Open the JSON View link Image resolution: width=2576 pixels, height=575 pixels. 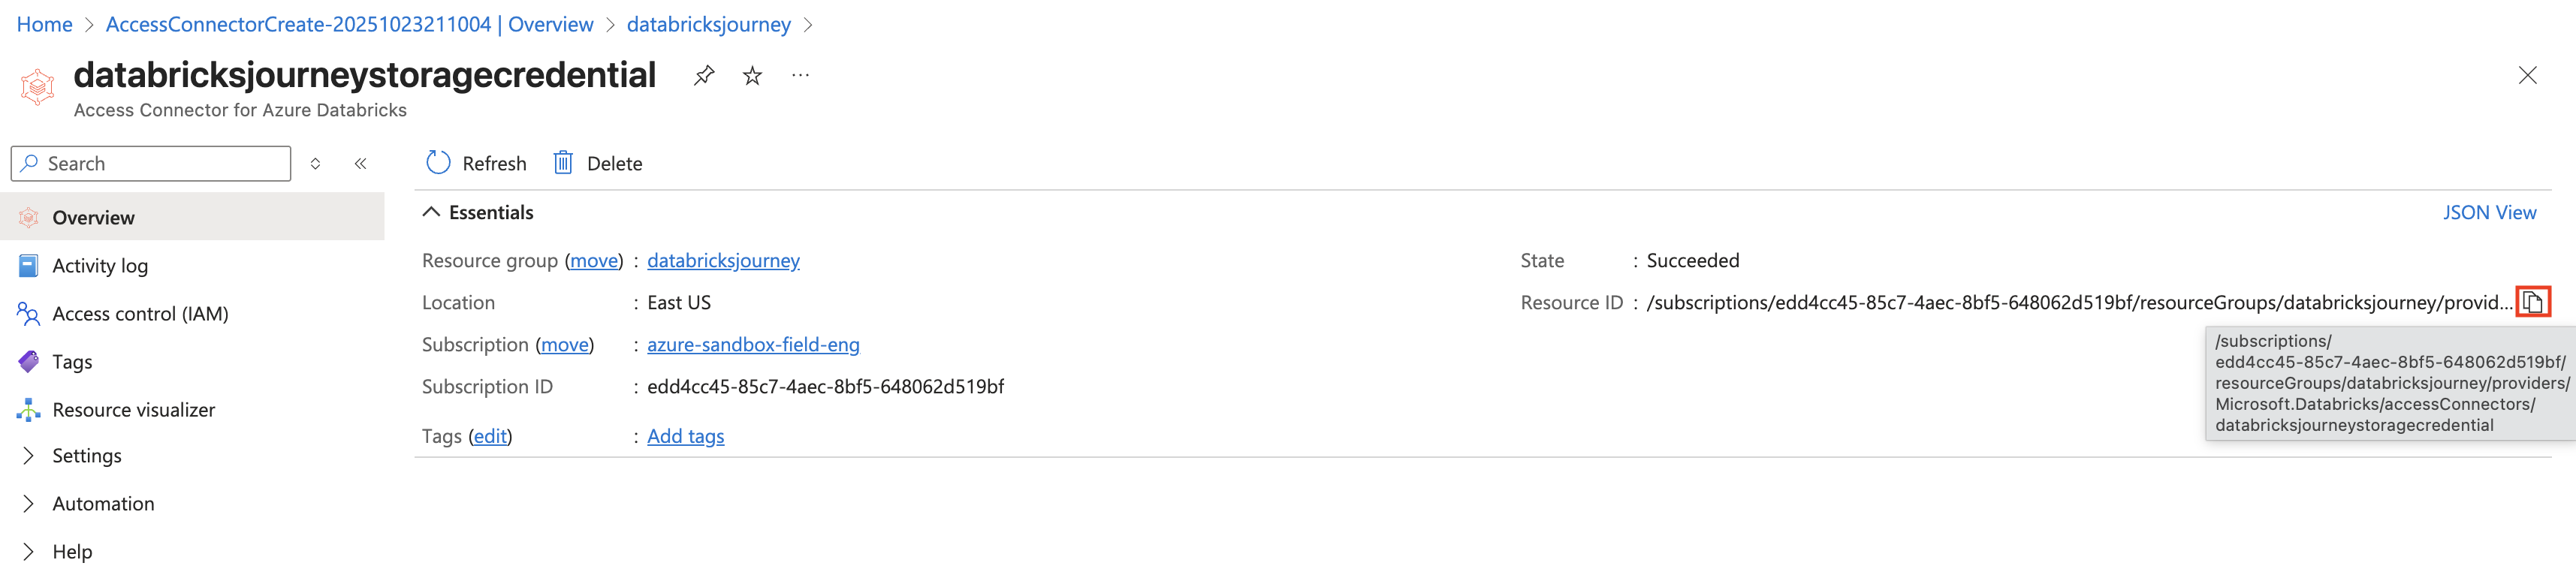pyautogui.click(x=2488, y=212)
